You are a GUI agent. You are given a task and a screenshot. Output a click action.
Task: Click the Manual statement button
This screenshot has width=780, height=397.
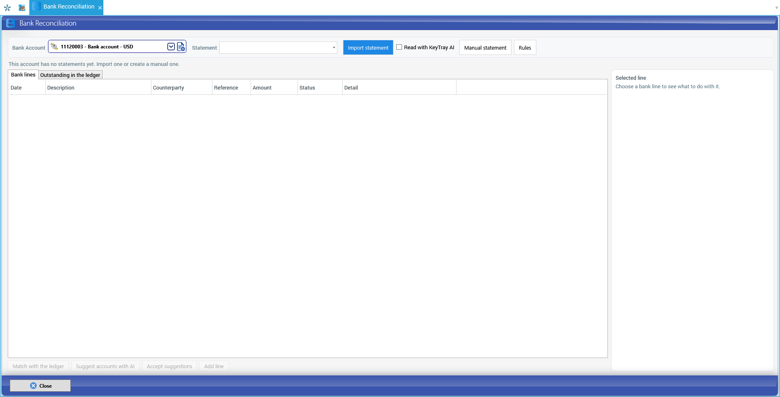pos(485,48)
